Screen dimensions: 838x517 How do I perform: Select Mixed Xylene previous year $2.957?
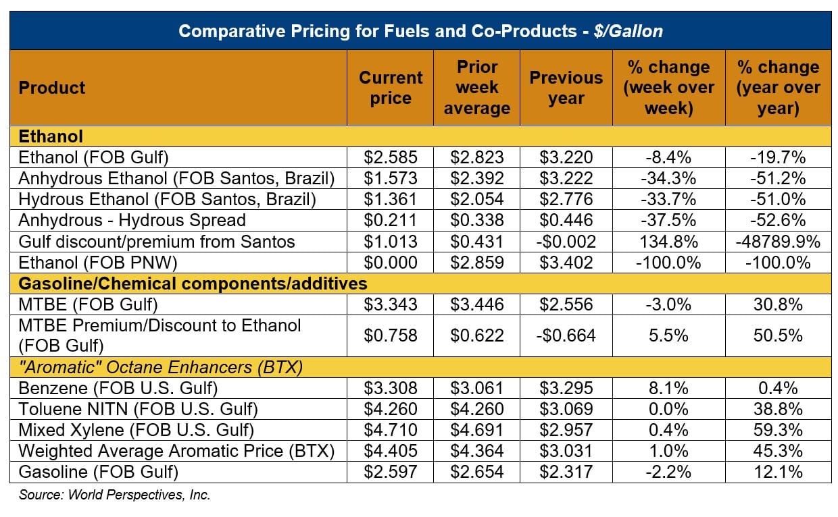pyautogui.click(x=566, y=430)
